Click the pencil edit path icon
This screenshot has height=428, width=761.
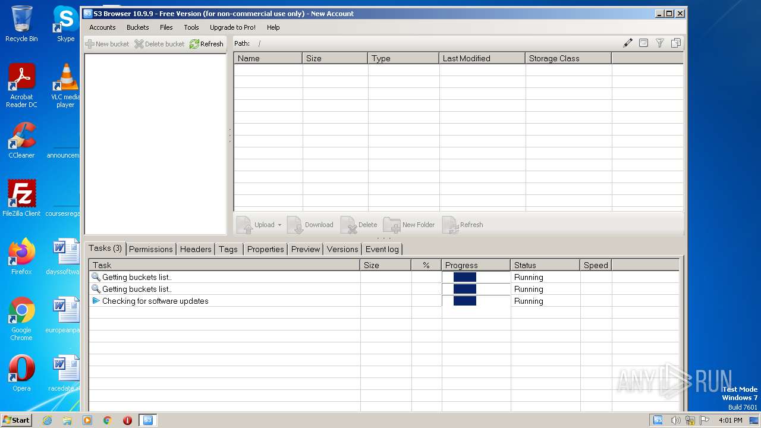tap(628, 43)
